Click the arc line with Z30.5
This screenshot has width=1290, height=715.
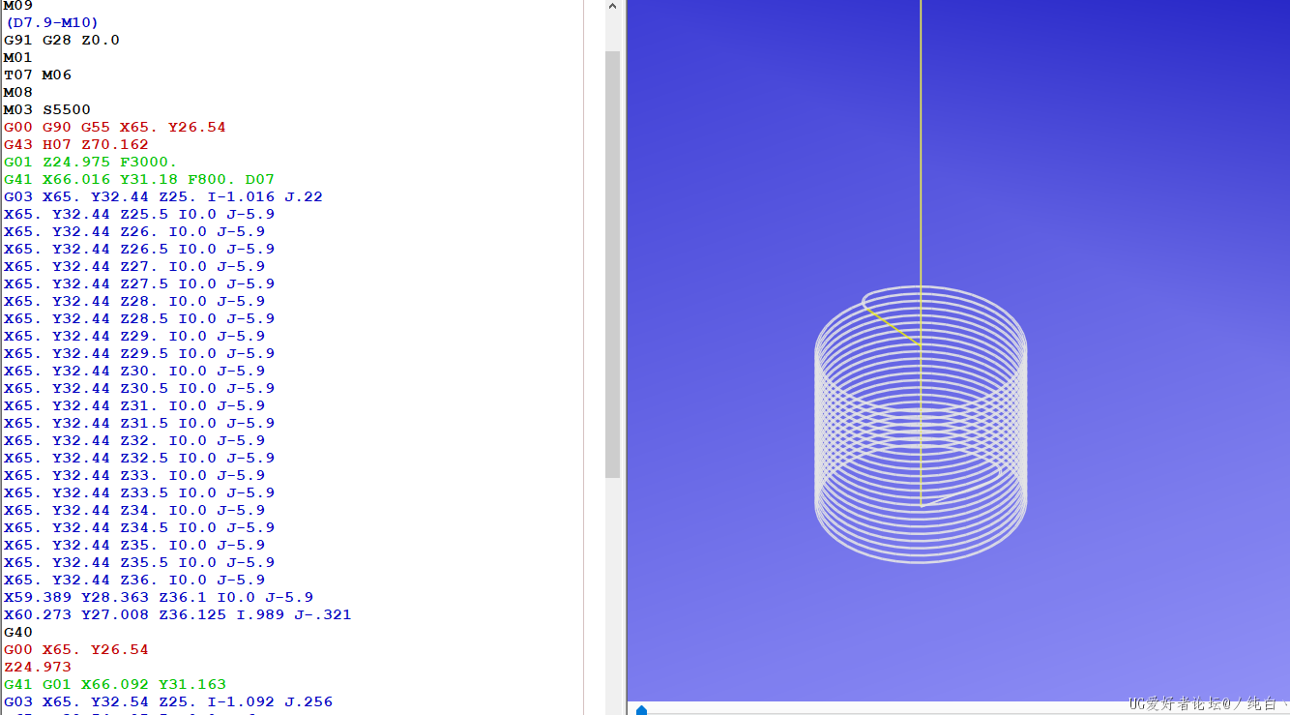pyautogui.click(x=139, y=388)
